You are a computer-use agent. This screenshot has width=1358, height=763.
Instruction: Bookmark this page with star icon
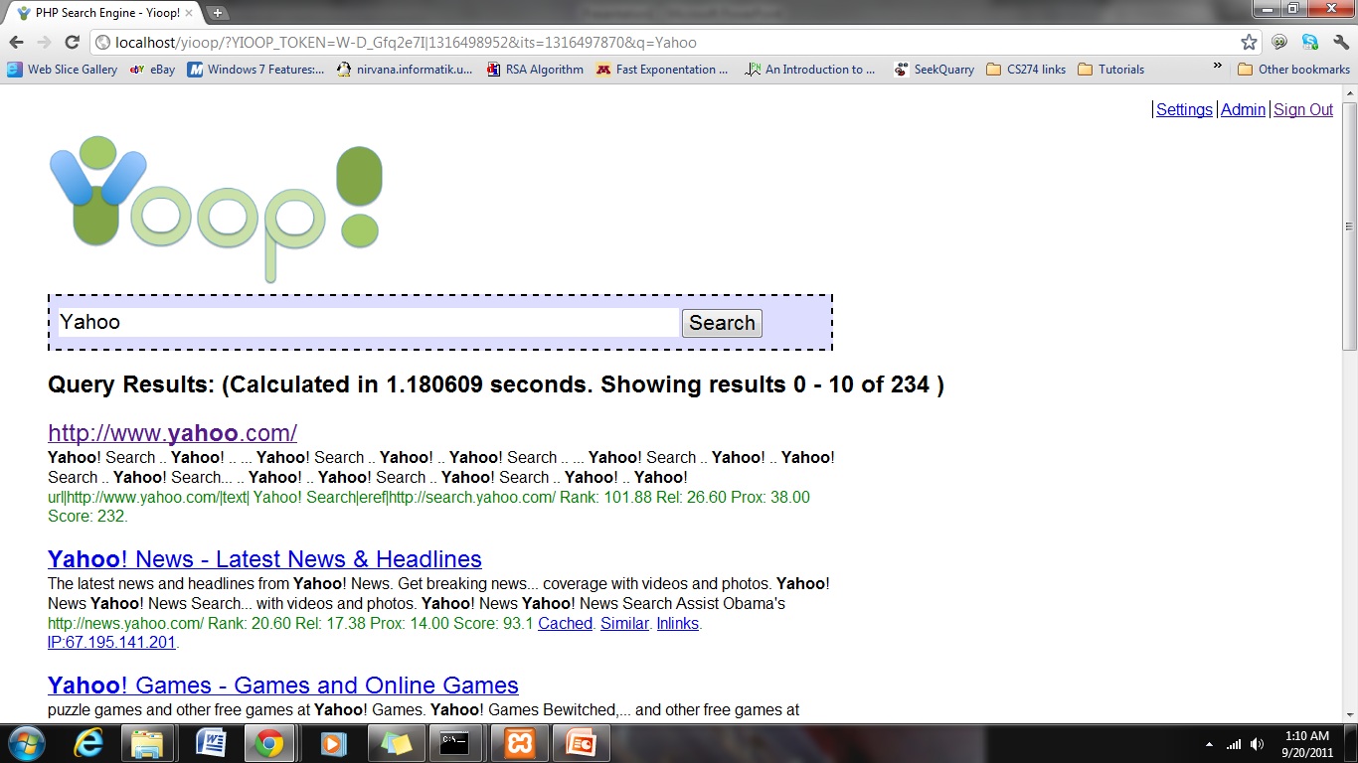(x=1249, y=42)
